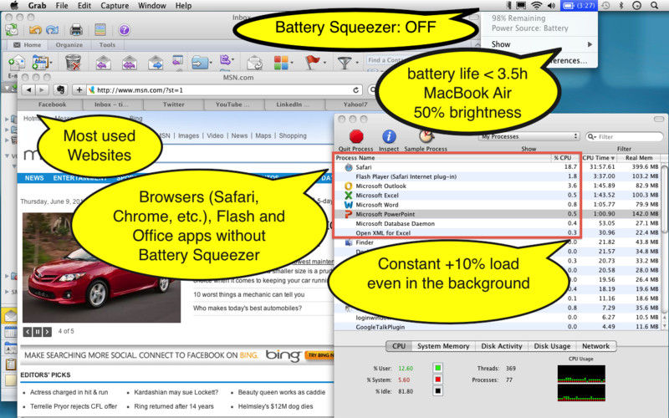Expand the Show submenu in battery menu
Screen dimensions: 669x418
coord(539,44)
